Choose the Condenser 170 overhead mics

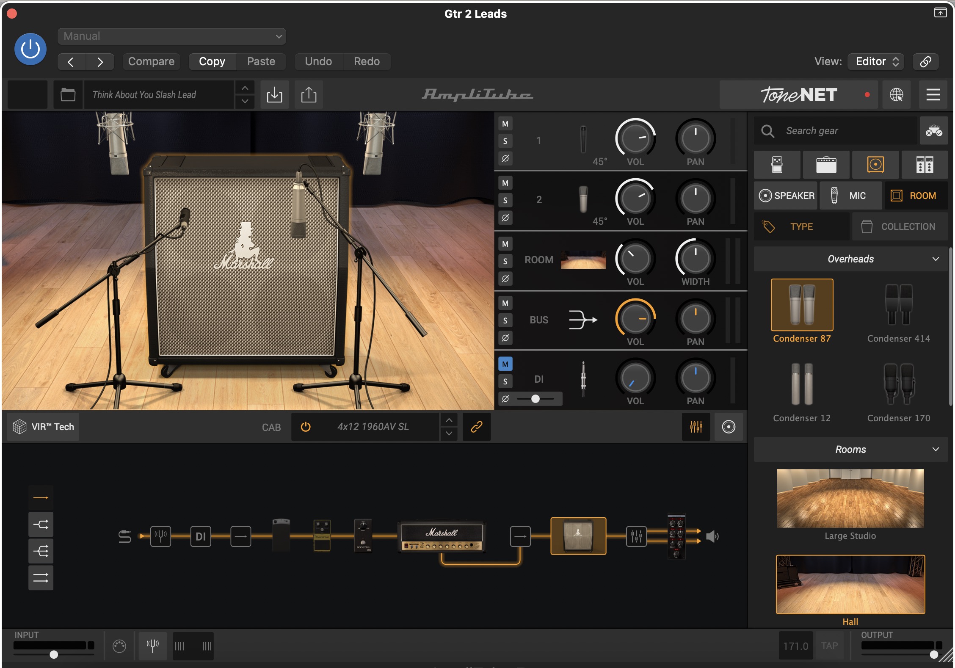pyautogui.click(x=898, y=384)
